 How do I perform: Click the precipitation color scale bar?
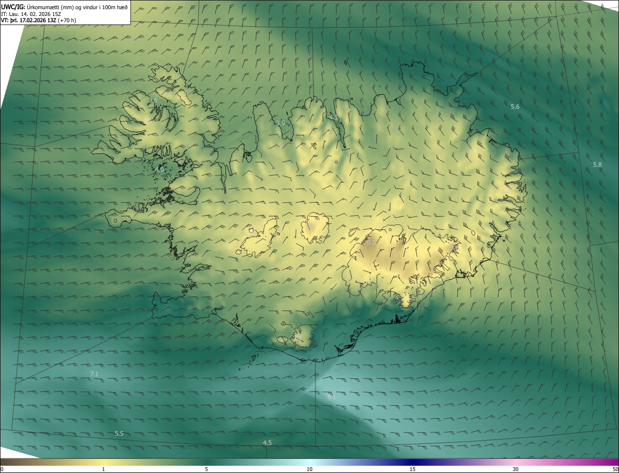(x=309, y=462)
